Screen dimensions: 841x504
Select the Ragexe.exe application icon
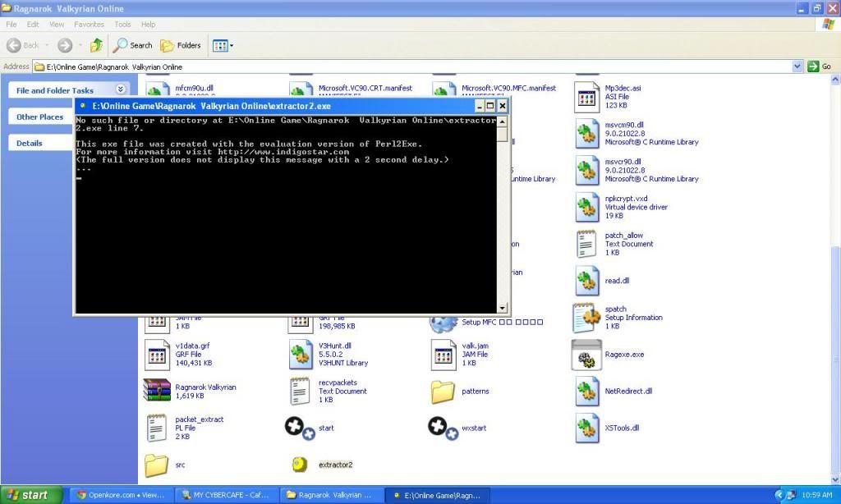(586, 355)
